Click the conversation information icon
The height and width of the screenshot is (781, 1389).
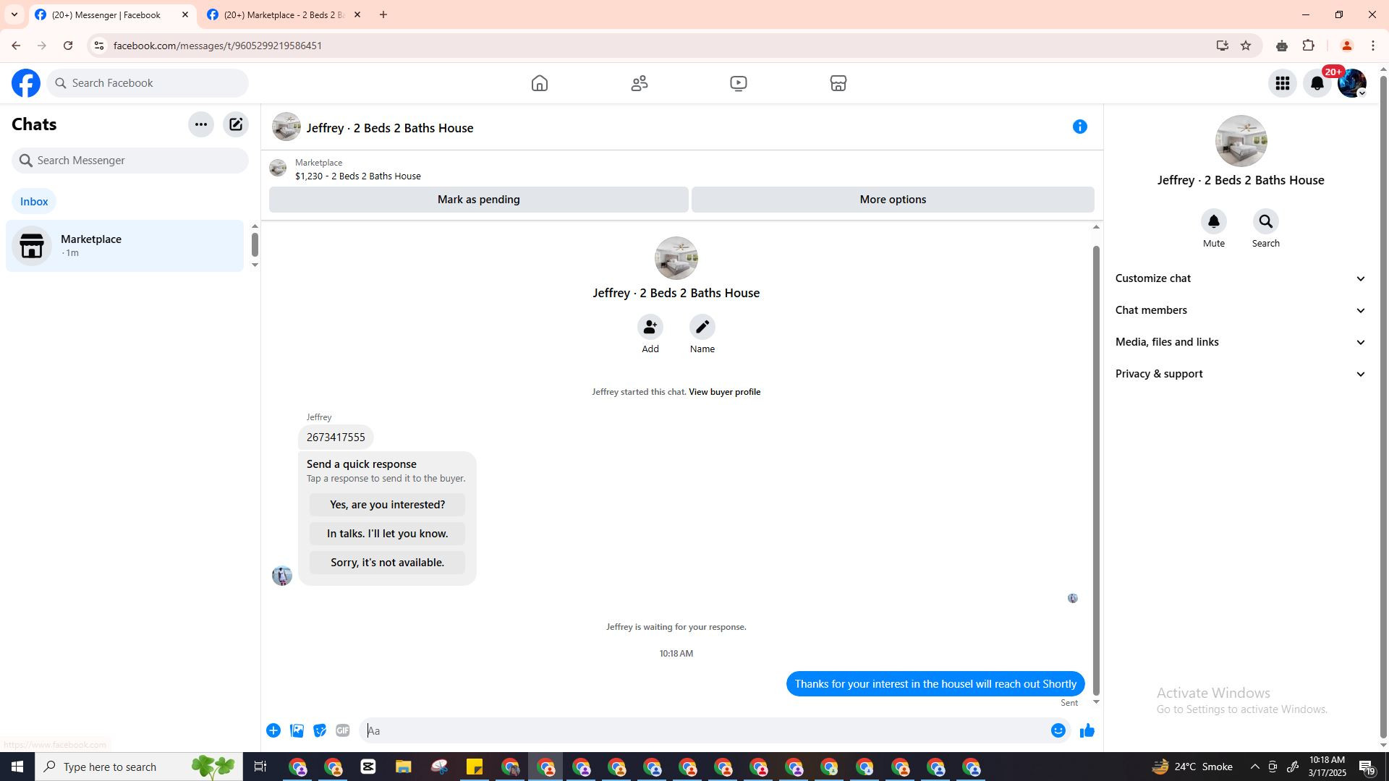click(x=1079, y=127)
